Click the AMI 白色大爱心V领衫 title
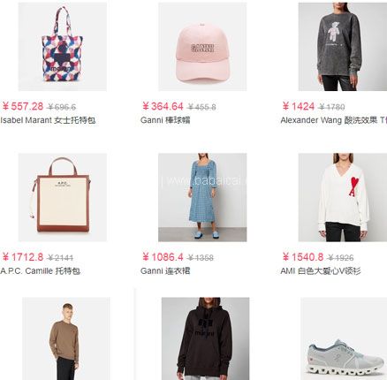387x380 pixels. point(321,270)
